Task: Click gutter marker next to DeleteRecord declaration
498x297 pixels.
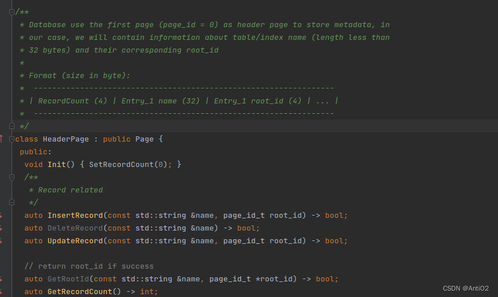Action: coord(2,228)
